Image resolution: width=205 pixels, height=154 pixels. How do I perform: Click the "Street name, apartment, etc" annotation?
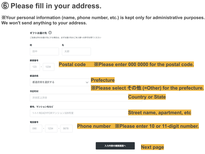click(160, 113)
